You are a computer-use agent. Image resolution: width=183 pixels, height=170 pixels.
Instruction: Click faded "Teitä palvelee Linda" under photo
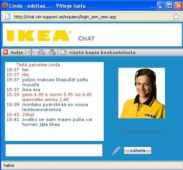pos(142,131)
